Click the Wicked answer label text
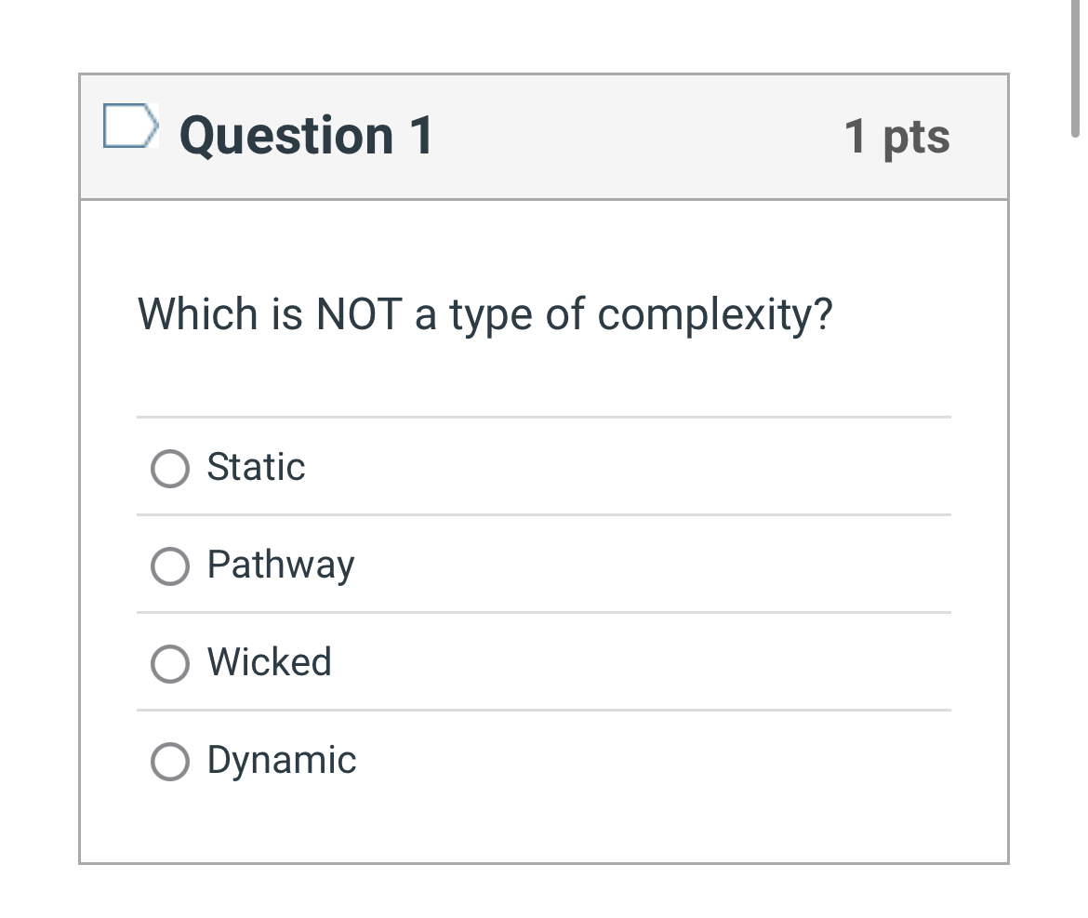This screenshot has width=1088, height=918. click(x=269, y=662)
